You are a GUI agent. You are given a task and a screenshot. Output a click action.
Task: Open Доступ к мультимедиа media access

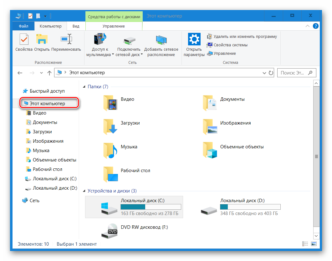point(100,45)
